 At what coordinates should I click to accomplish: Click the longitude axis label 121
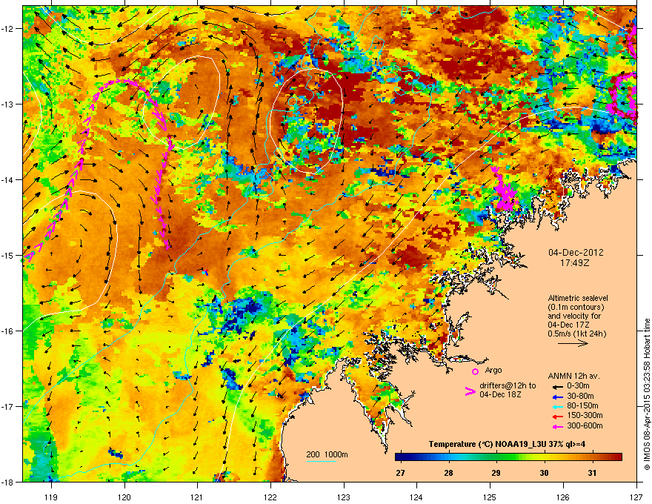[197, 497]
